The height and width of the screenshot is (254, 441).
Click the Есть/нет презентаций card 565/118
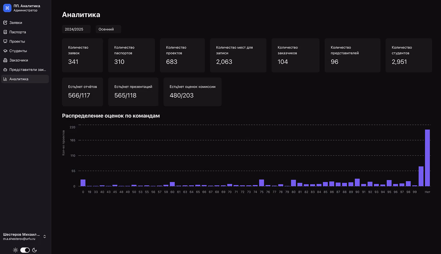click(133, 92)
